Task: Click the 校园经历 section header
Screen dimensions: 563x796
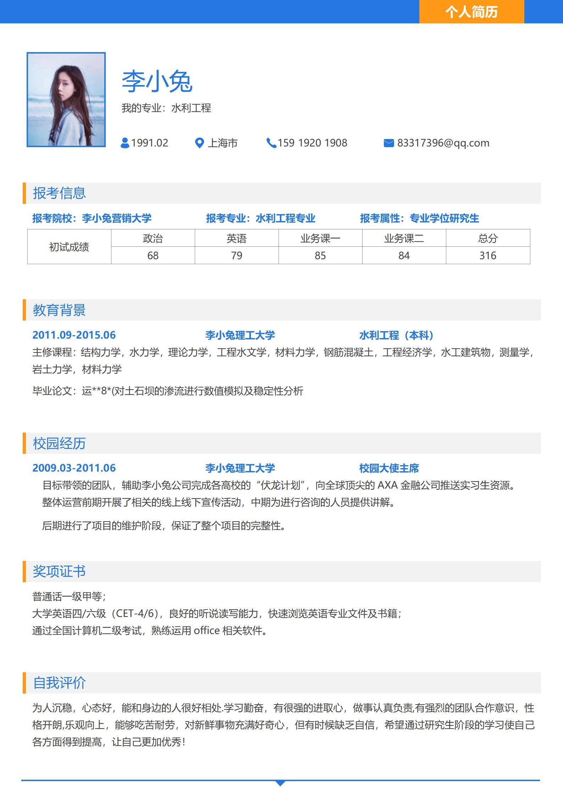Action: click(x=59, y=443)
